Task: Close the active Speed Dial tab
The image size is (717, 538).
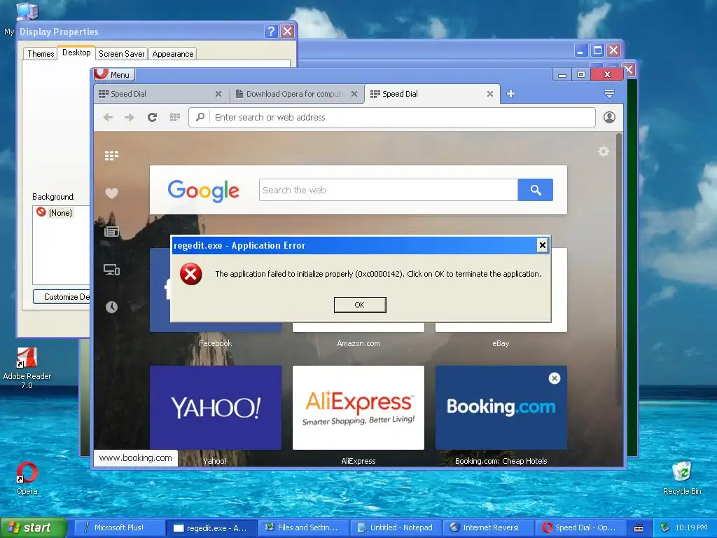Action: pos(489,94)
